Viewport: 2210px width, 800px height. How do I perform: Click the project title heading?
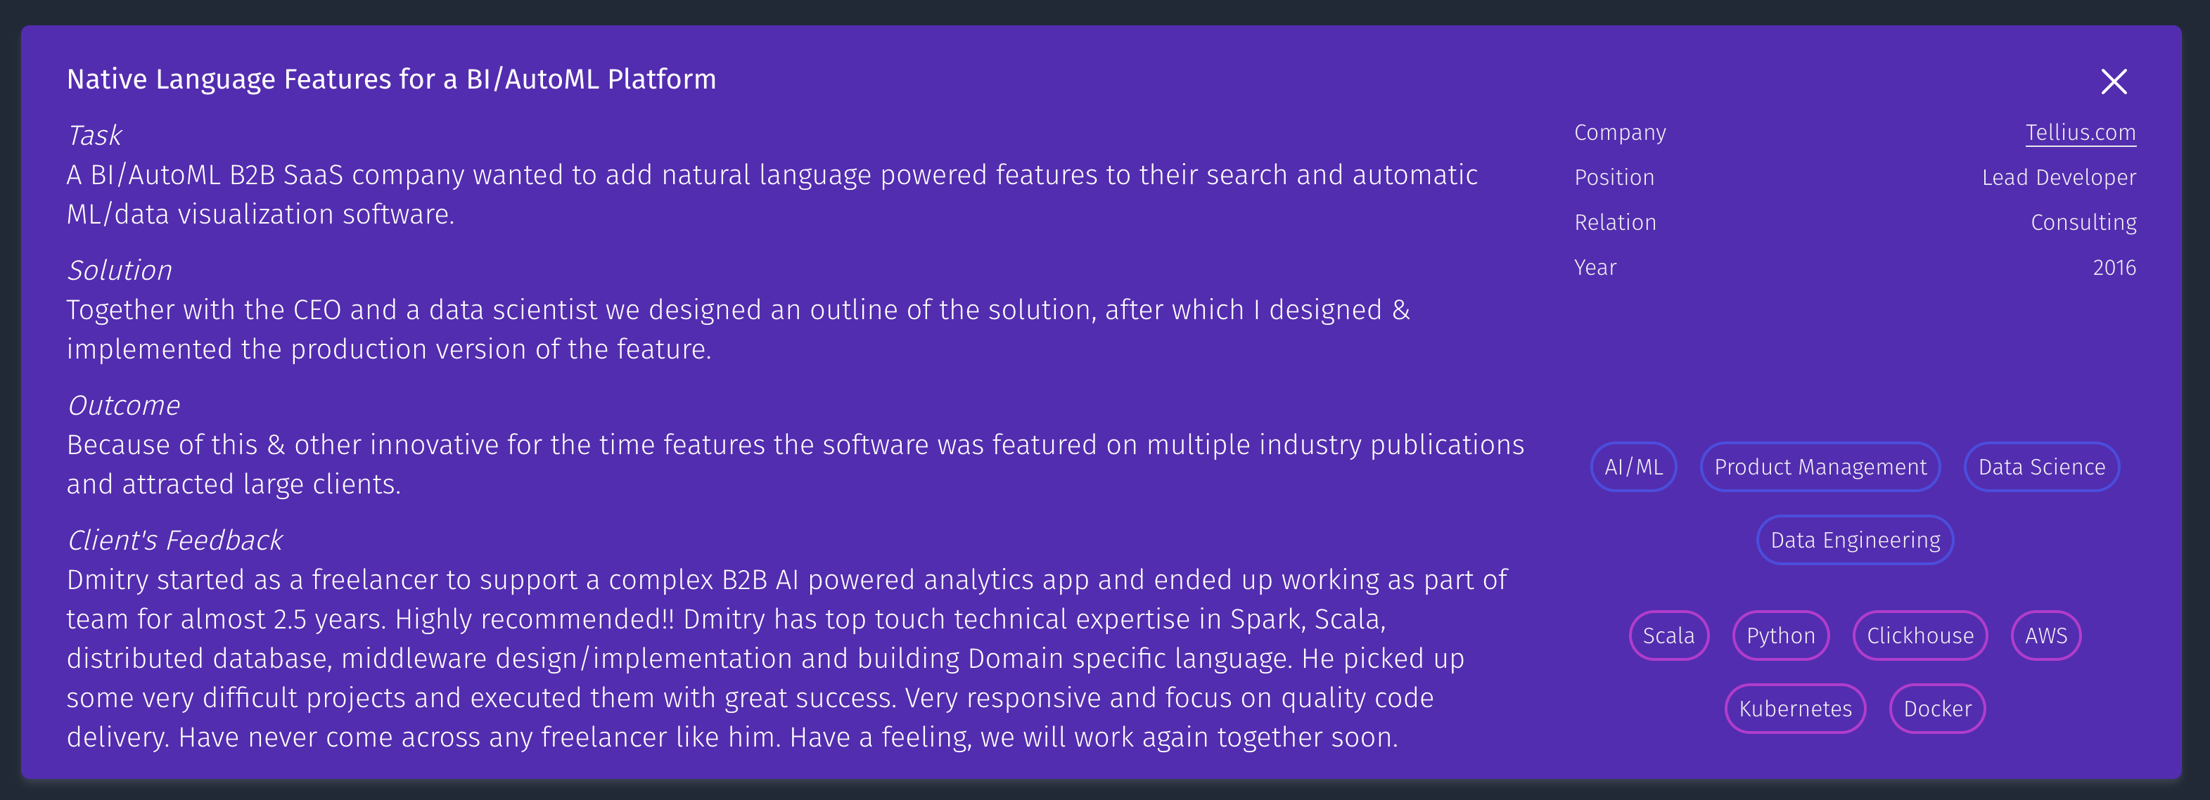coord(392,78)
